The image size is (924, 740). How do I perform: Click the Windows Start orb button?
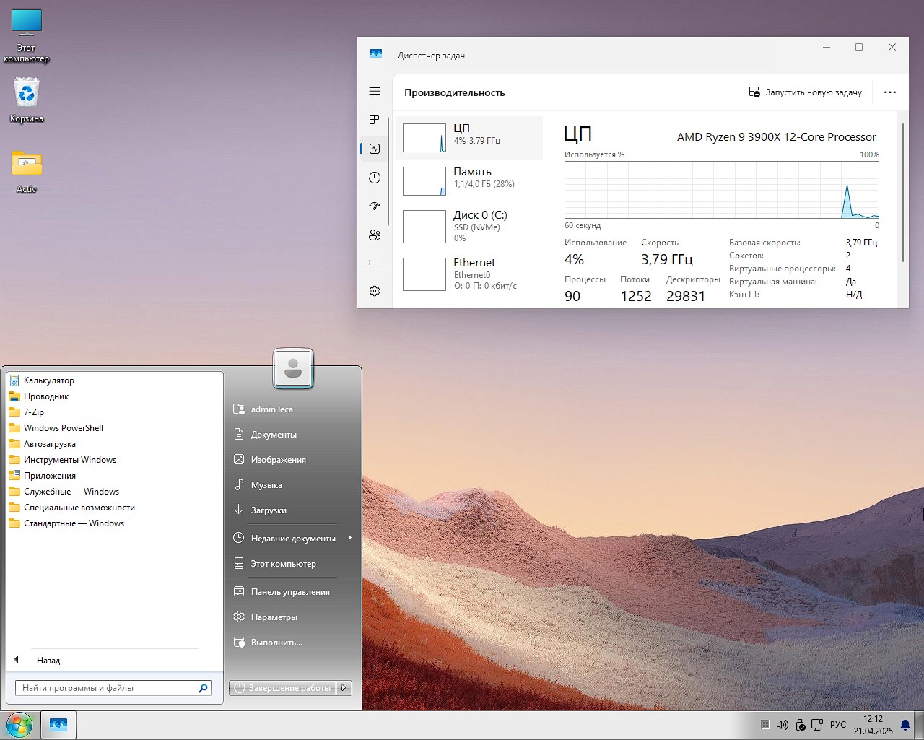[19, 725]
